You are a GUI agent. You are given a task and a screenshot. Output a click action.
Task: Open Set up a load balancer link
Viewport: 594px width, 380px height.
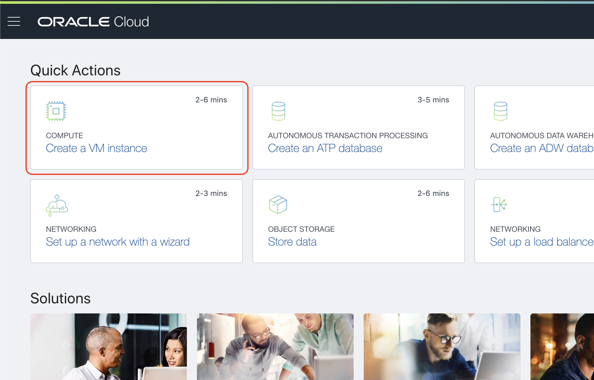point(542,242)
